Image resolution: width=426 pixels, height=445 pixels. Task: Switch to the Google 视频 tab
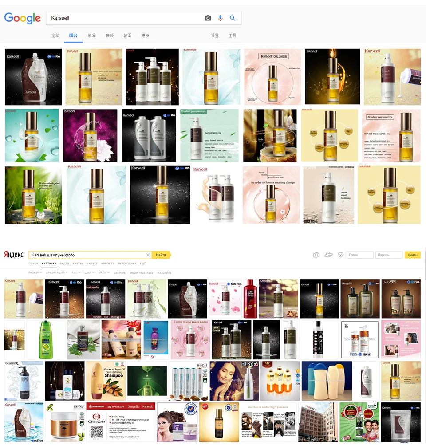[x=110, y=35]
